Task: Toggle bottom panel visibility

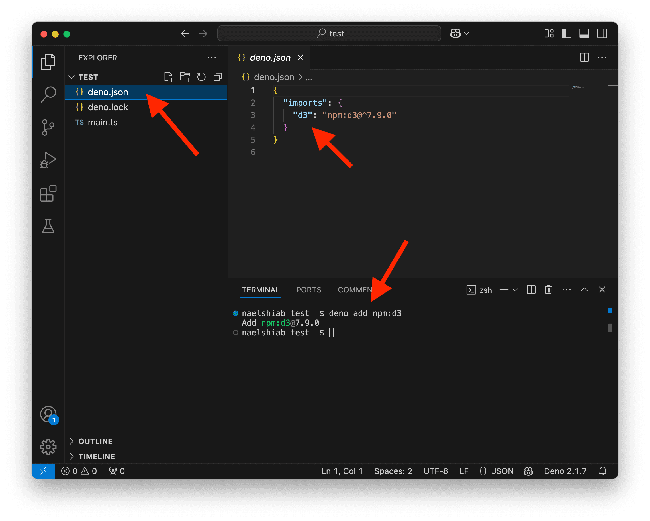Action: [x=584, y=33]
